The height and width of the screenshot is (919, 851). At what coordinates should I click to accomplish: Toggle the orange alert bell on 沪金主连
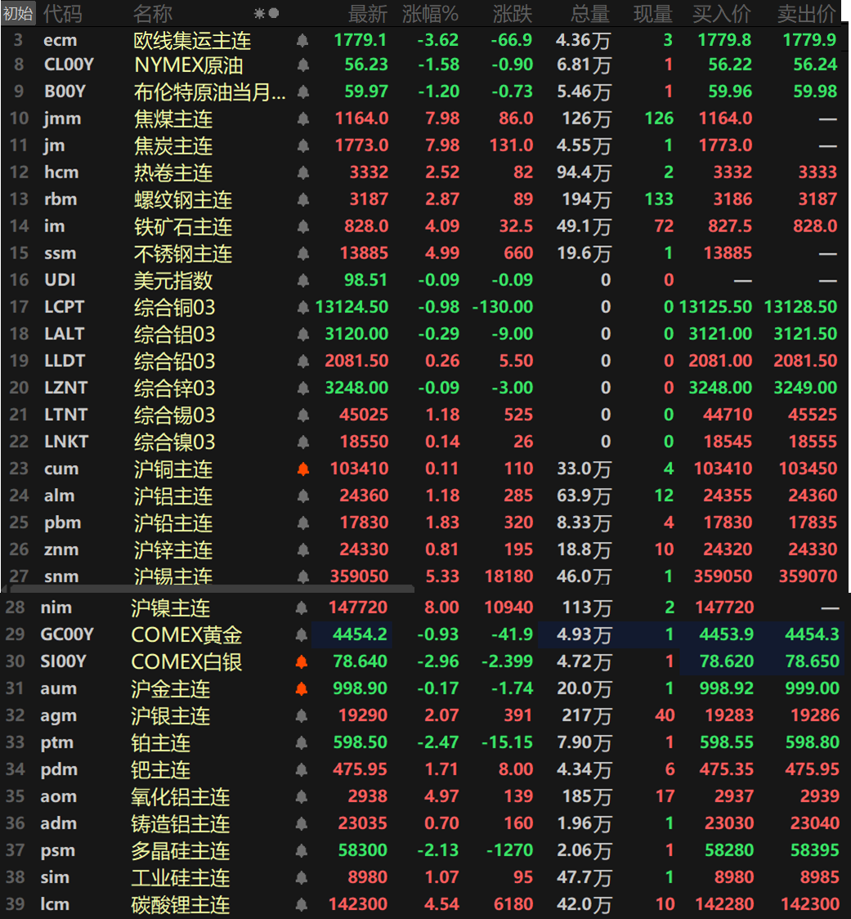point(301,688)
